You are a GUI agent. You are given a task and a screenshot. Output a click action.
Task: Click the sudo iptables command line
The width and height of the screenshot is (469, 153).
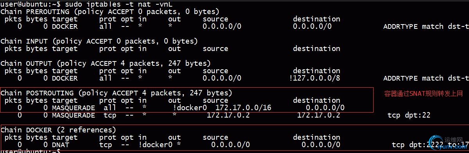[86, 4]
